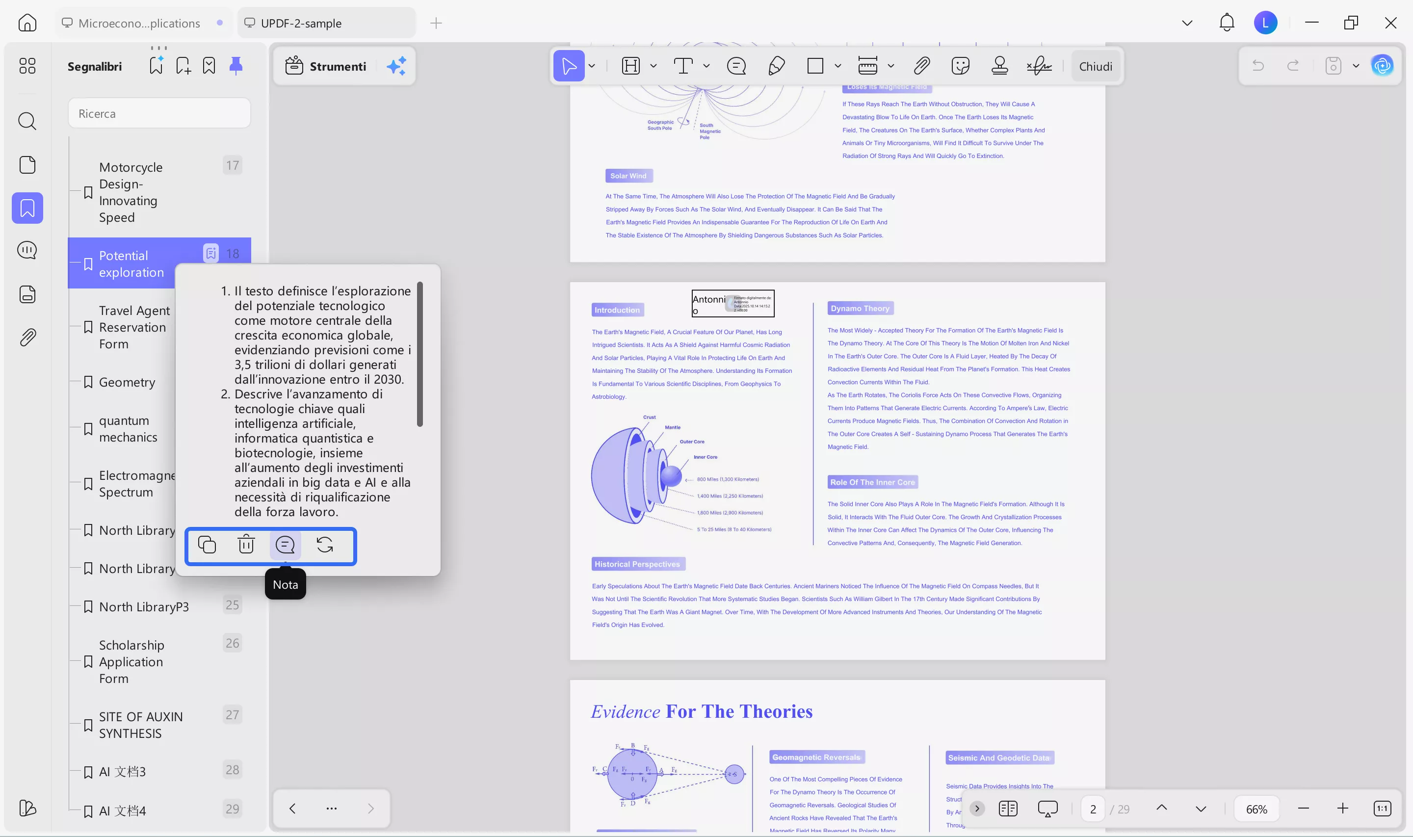Open the Comment annotation tool
This screenshot has height=837, width=1413.
point(736,65)
